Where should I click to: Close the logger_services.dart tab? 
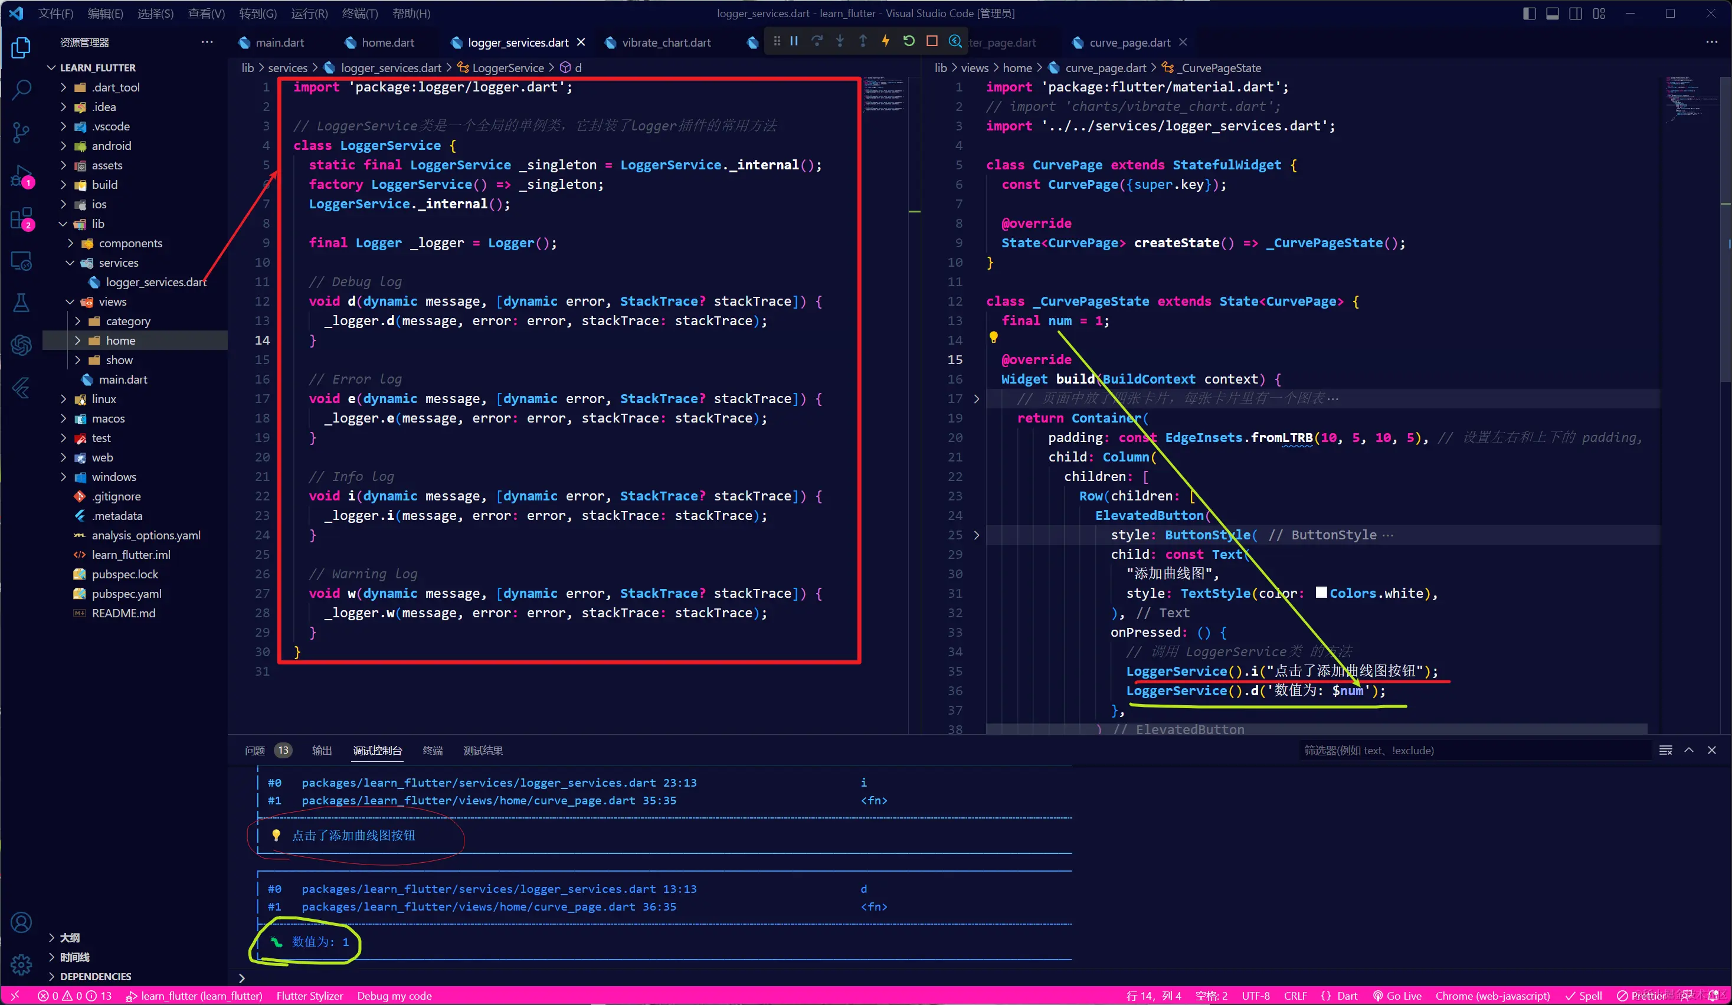581,42
